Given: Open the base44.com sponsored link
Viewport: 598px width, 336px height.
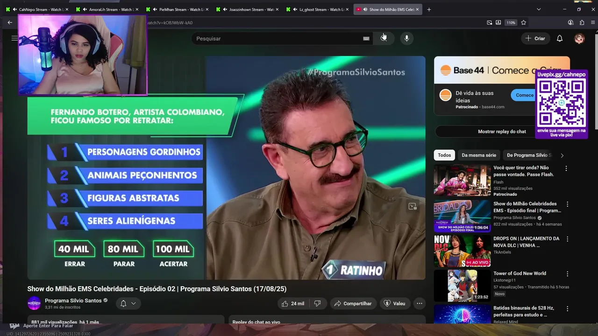Looking at the screenshot, I should (x=493, y=107).
